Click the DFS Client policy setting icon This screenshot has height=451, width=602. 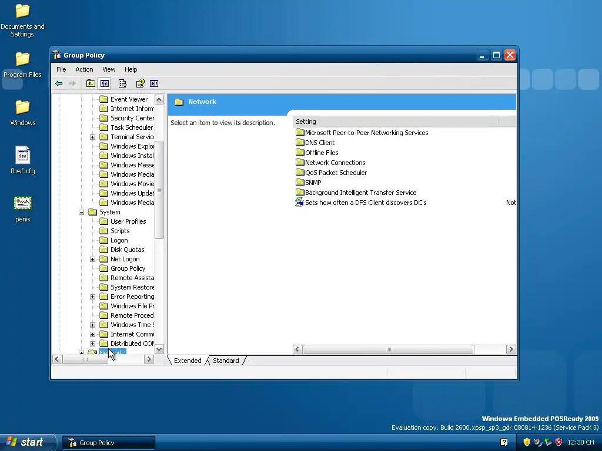coord(299,203)
